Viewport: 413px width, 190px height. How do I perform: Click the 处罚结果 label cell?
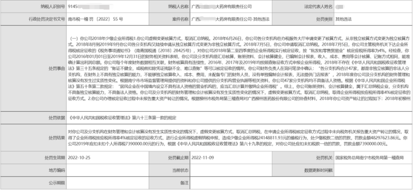click(33, 138)
